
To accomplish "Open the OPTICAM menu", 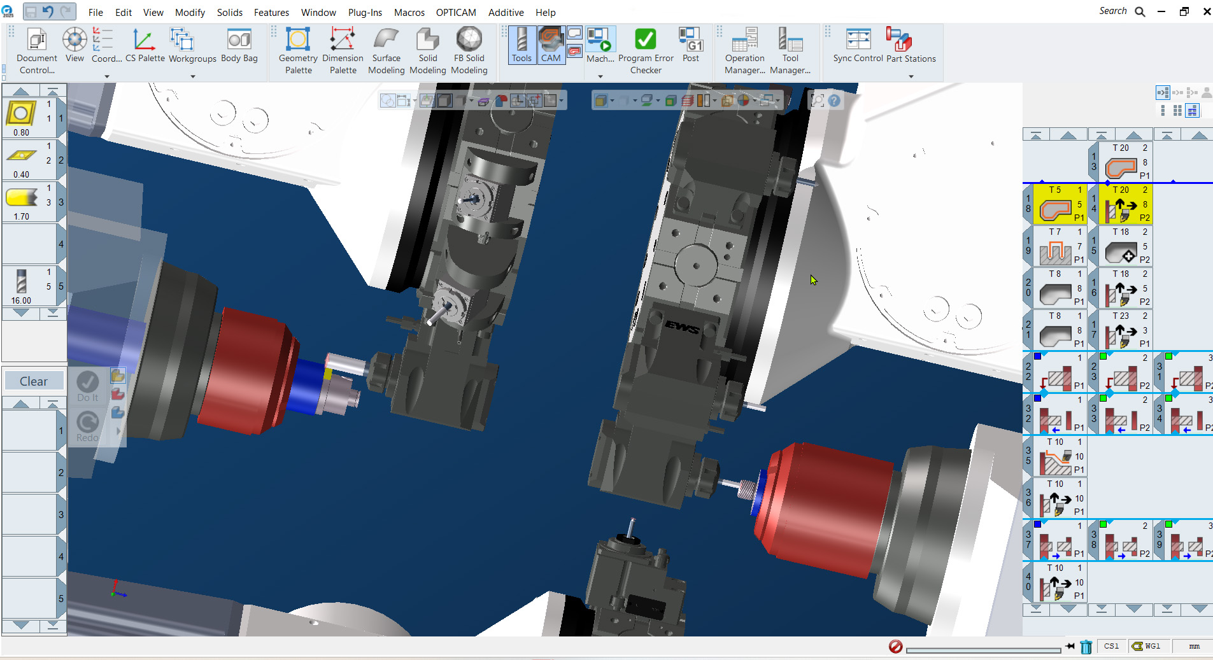I will 455,12.
